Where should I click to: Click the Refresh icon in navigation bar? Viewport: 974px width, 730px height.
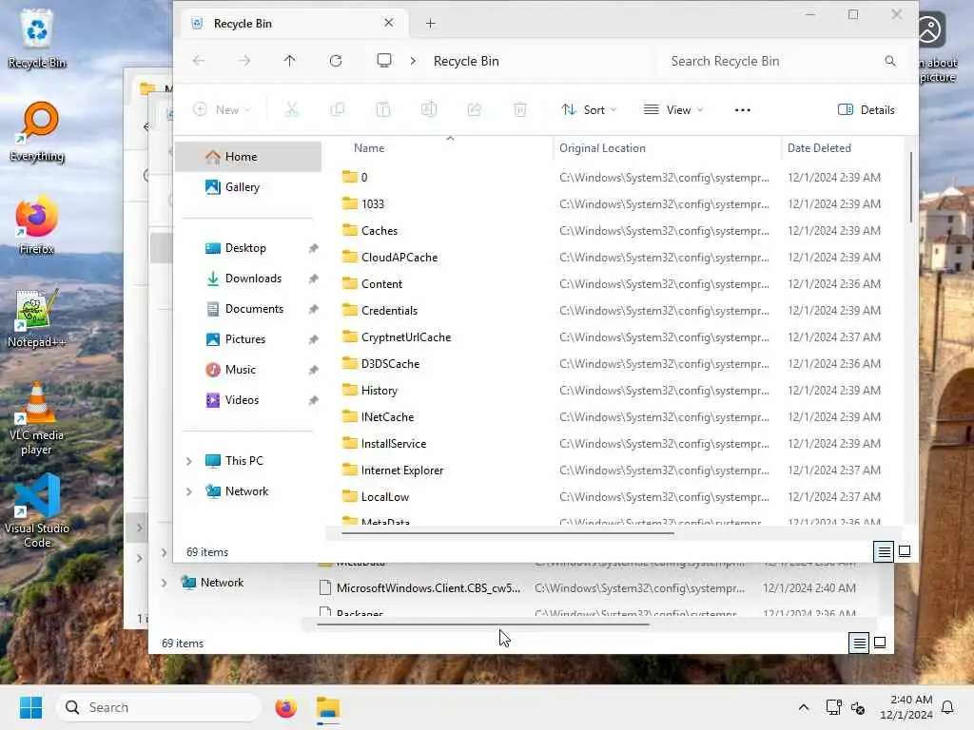(x=336, y=61)
